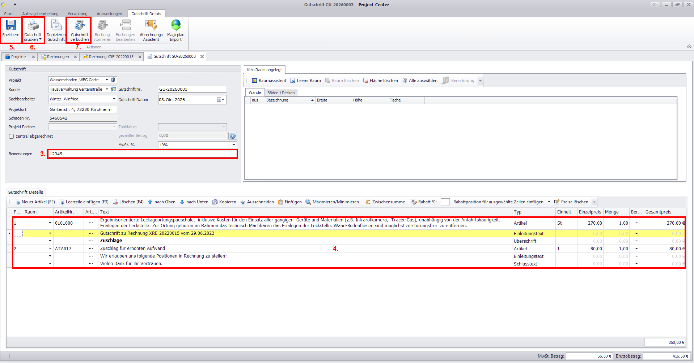The width and height of the screenshot is (694, 363).
Task: Expand the Kunde dropdown
Action: pos(107,89)
